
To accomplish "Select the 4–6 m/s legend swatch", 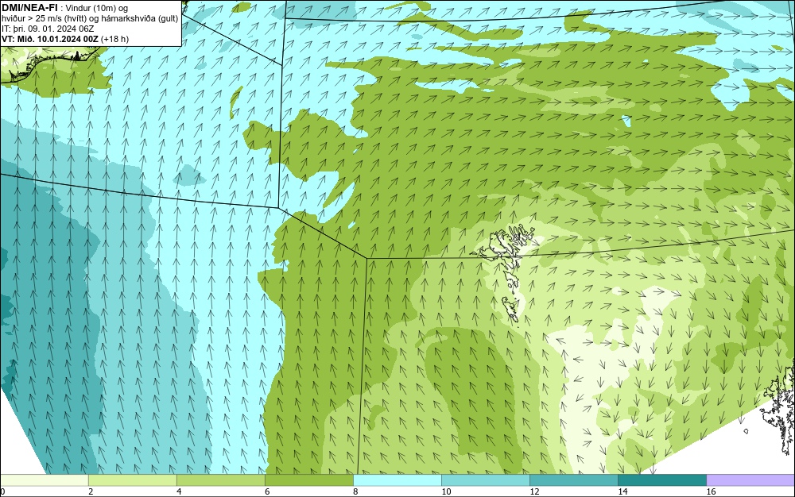I will [220, 480].
